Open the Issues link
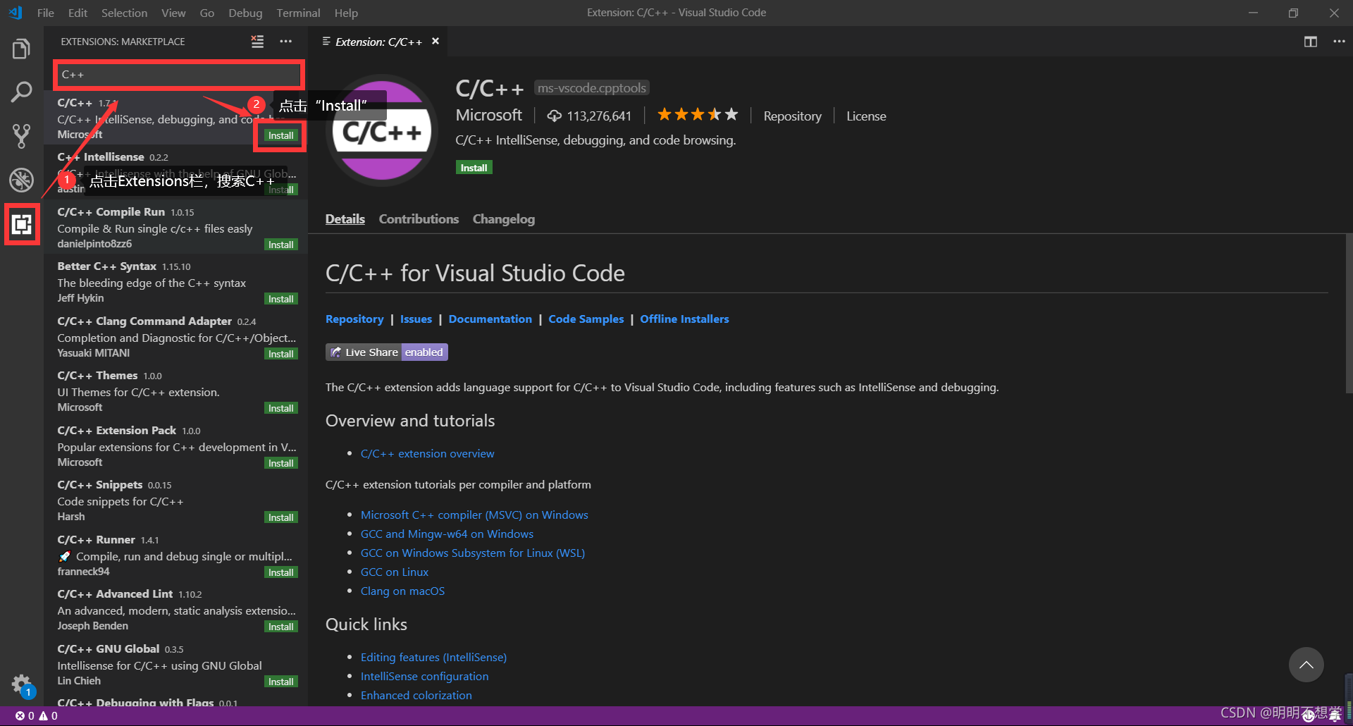 [416, 319]
